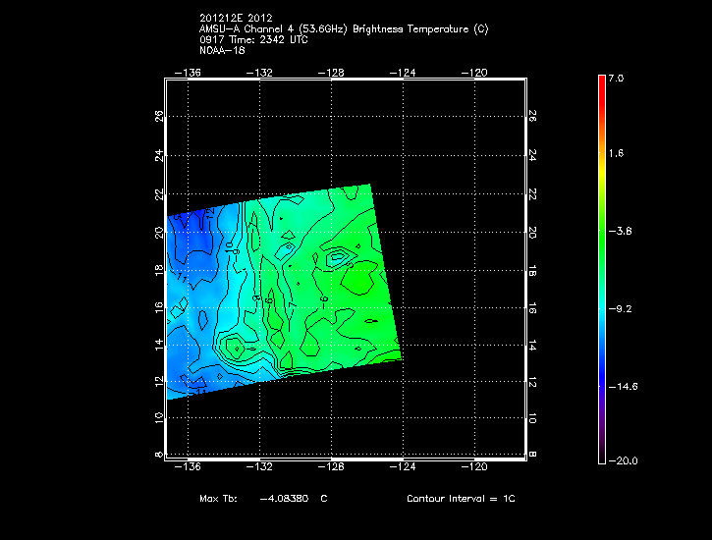Viewport: 712px width, 540px height.
Task: Click the 26 latitude label on left axis
Action: point(159,116)
